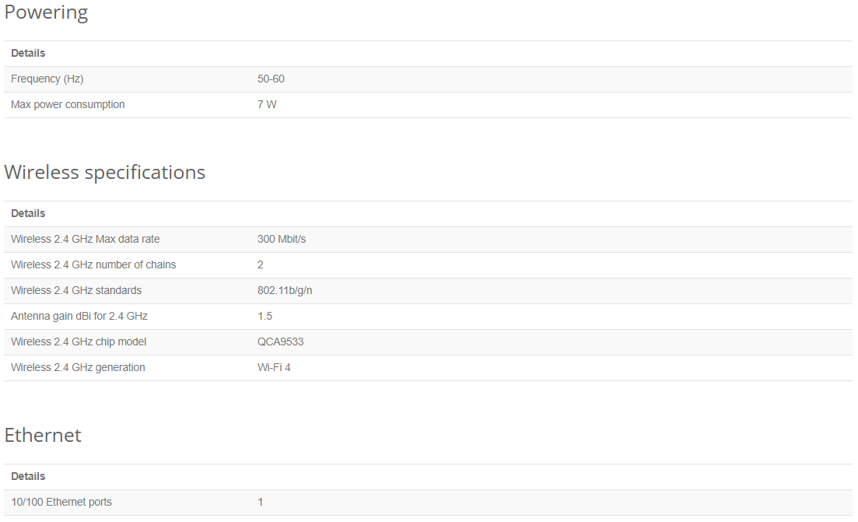Click the 300 Mbit/s value
The width and height of the screenshot is (858, 522).
click(282, 239)
